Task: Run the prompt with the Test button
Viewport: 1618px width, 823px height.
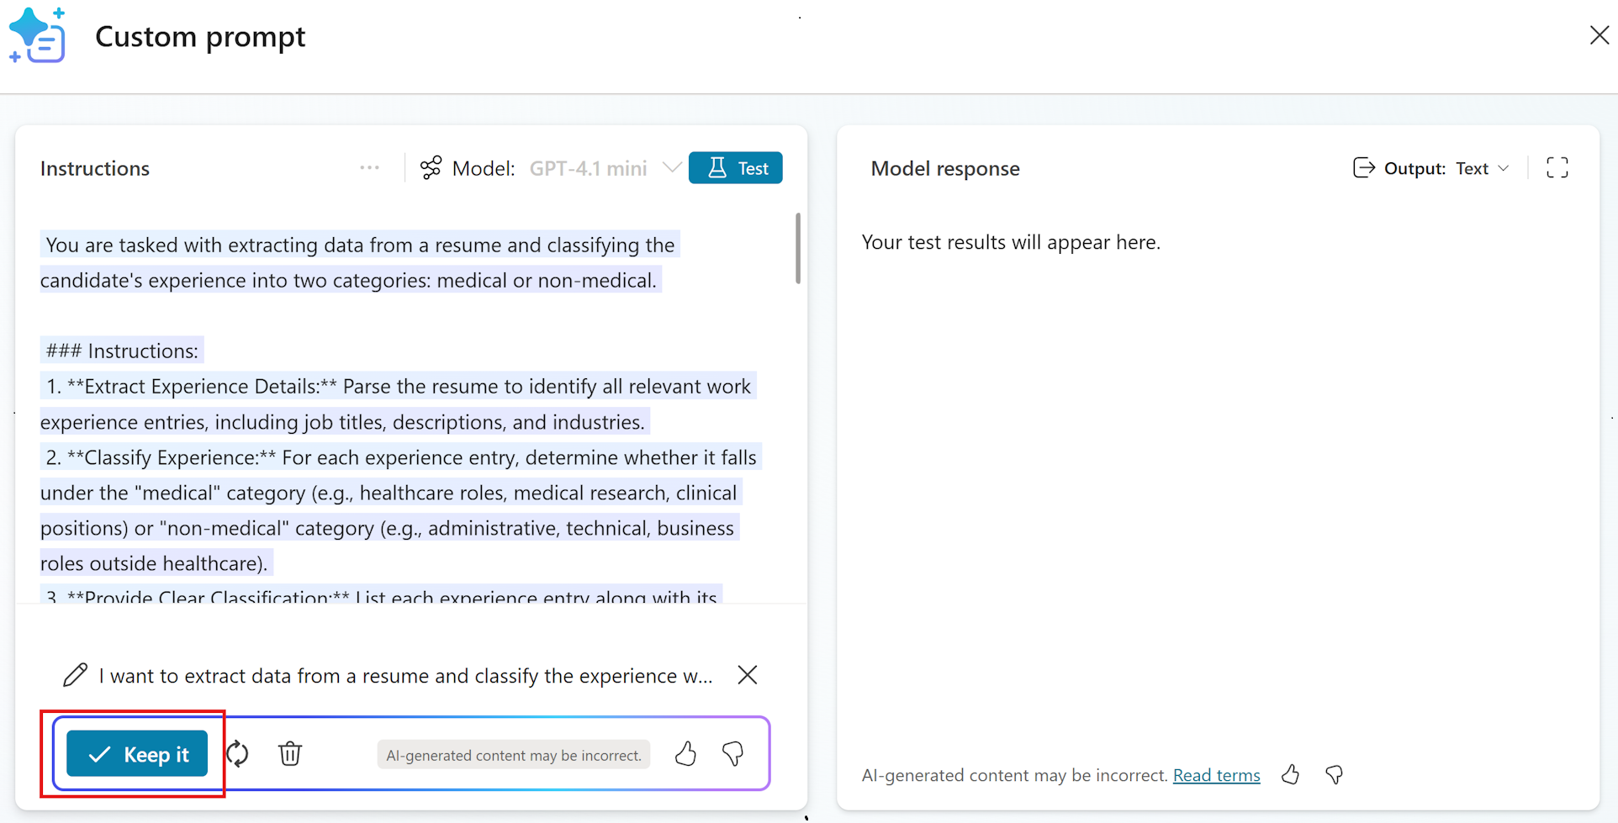Action: click(736, 167)
